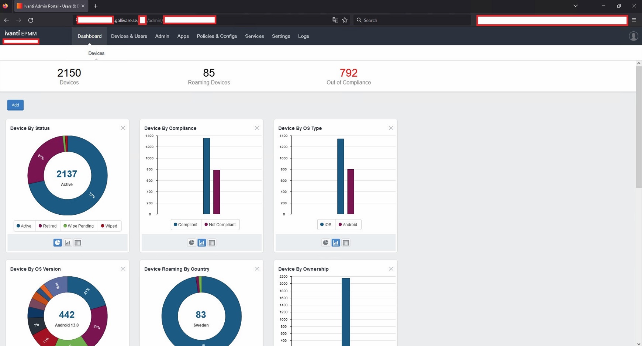Click the purple Not Compliant bar
The image size is (642, 346).
coord(217,192)
